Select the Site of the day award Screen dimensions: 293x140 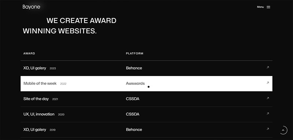(36, 99)
